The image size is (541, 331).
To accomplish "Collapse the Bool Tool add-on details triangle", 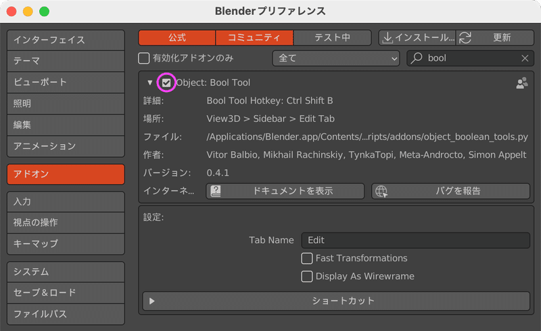I will click(x=149, y=83).
